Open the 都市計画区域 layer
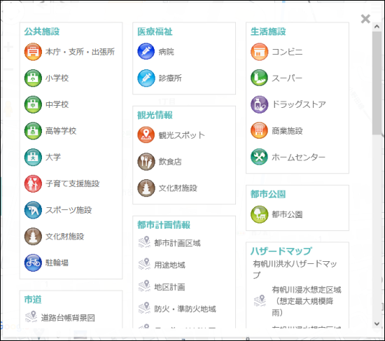Image resolution: width=385 pixels, height=341 pixels. point(169,243)
